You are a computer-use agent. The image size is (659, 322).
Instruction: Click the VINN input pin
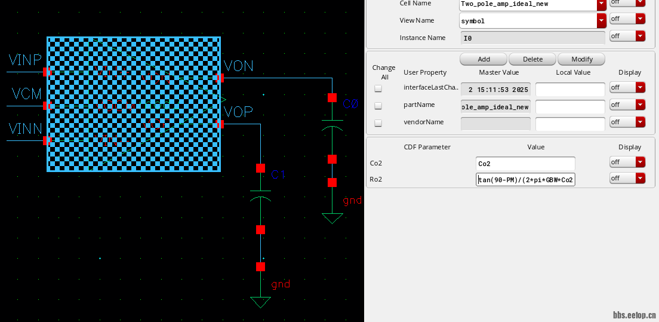(x=46, y=140)
